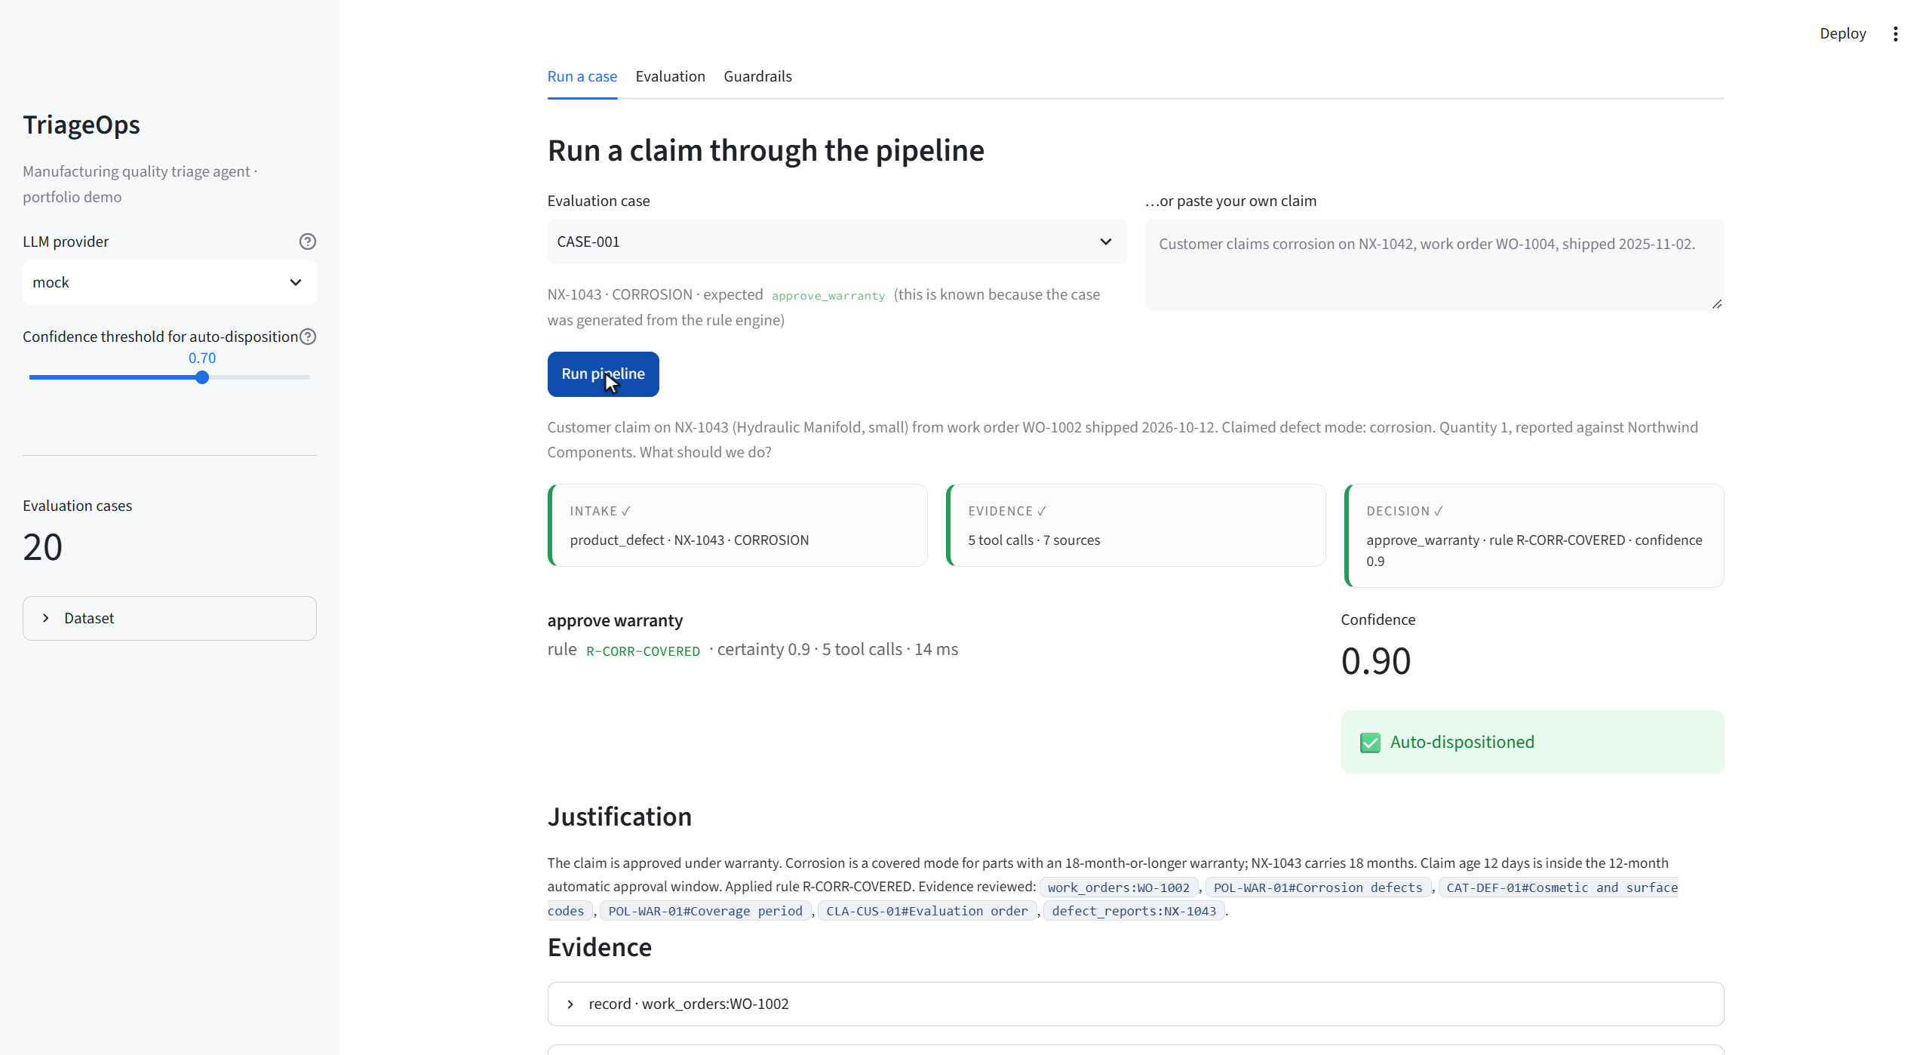
Task: Click the Evaluation cases count 20
Action: coord(42,547)
